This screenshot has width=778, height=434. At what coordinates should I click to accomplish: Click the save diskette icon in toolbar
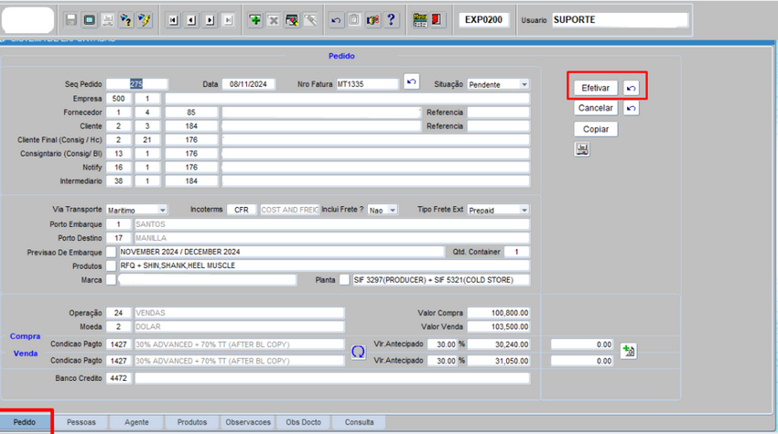point(71,19)
